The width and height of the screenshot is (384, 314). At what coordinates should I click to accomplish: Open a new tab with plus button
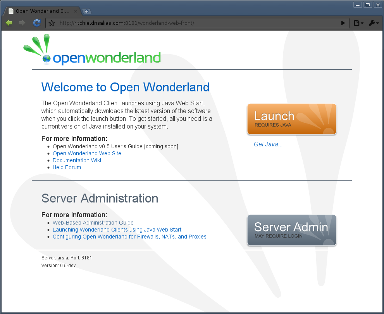click(x=86, y=11)
